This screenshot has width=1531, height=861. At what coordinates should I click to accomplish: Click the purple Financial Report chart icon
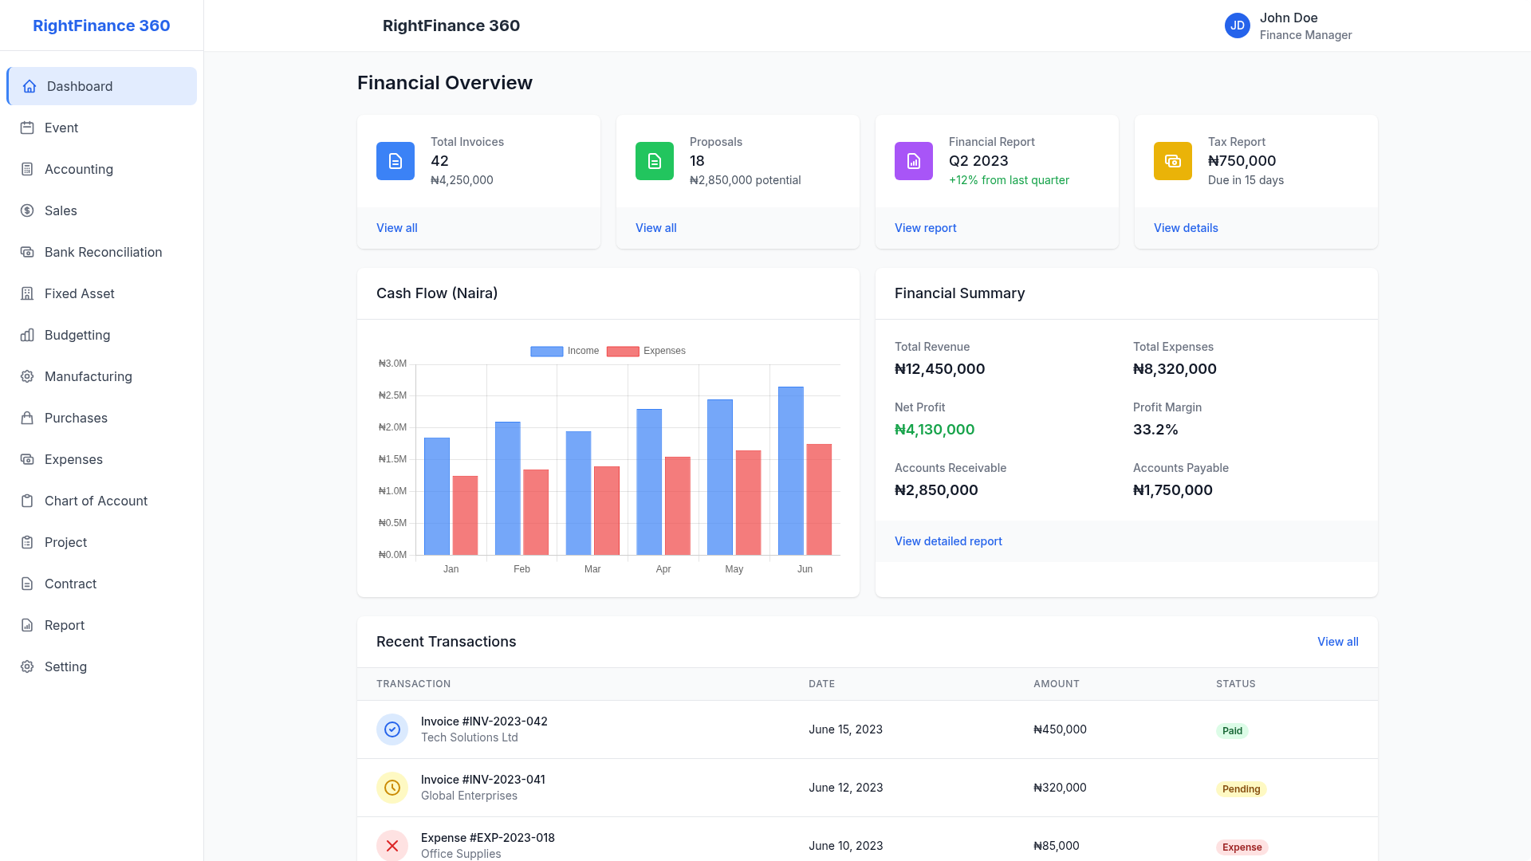pos(914,161)
